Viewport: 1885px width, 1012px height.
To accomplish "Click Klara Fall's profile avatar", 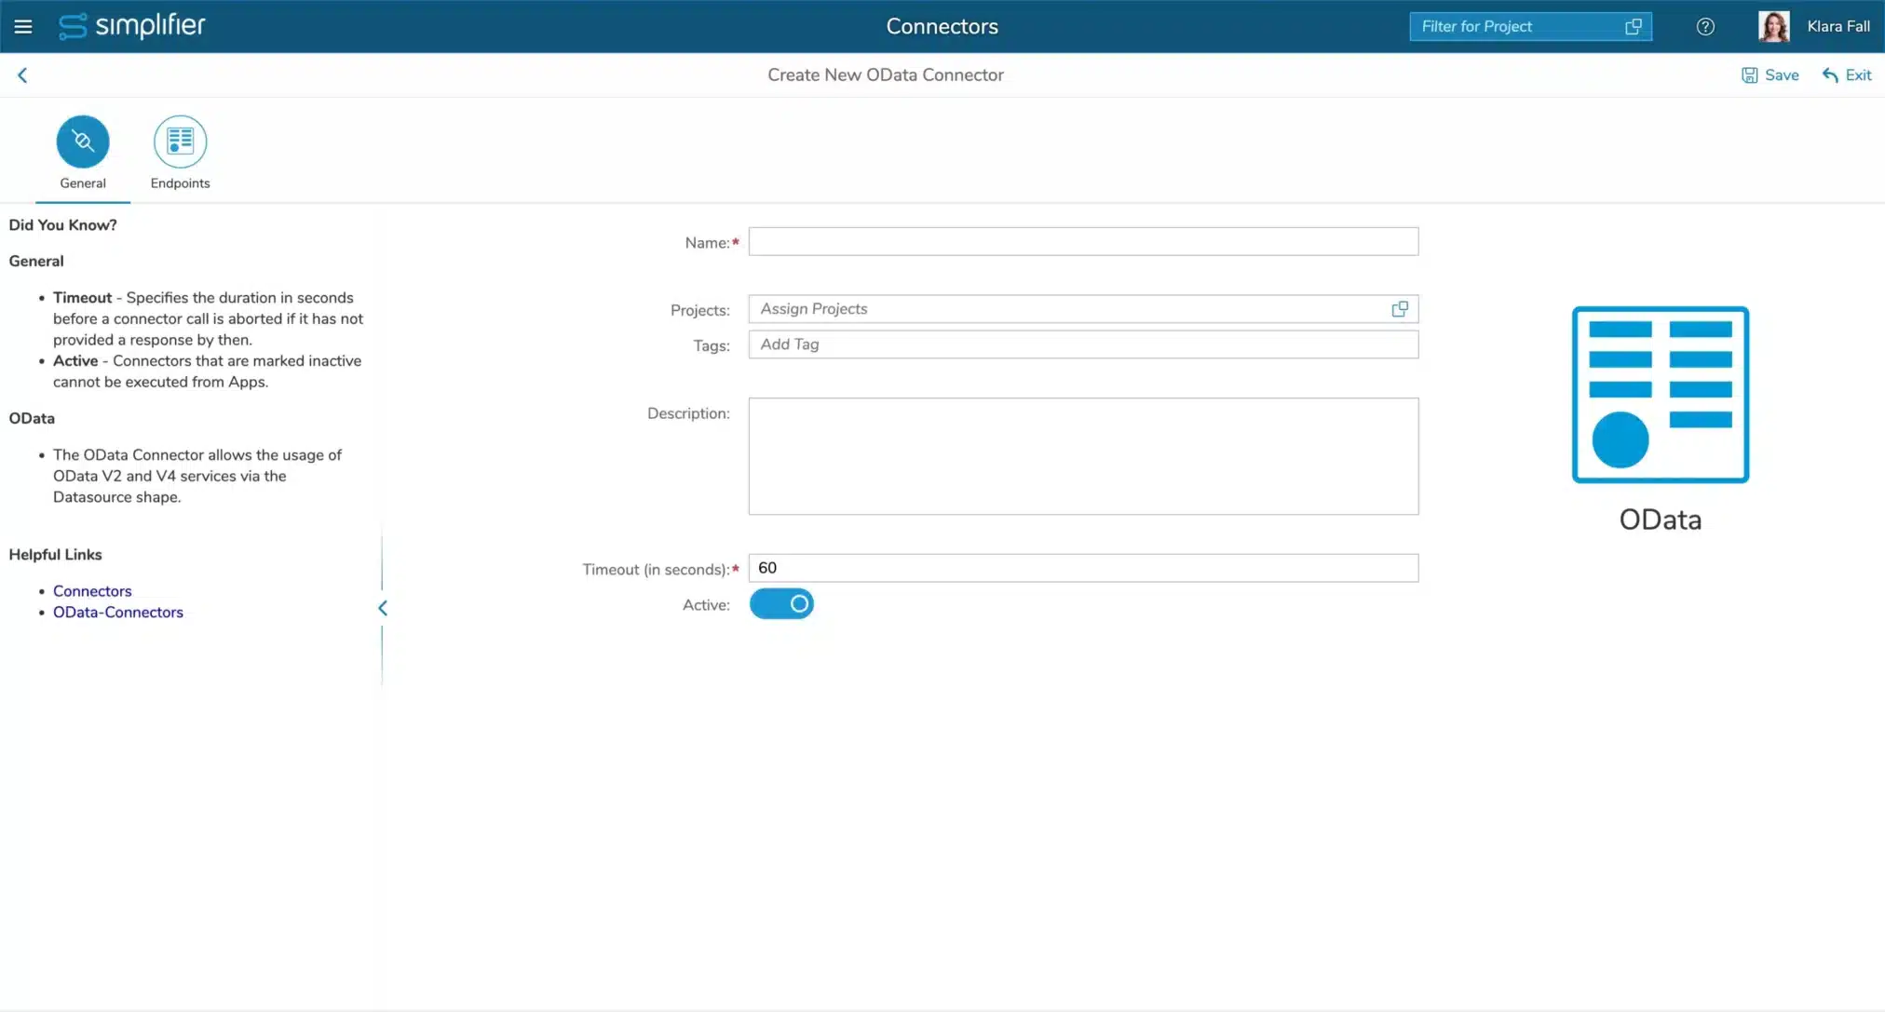I will tap(1773, 26).
